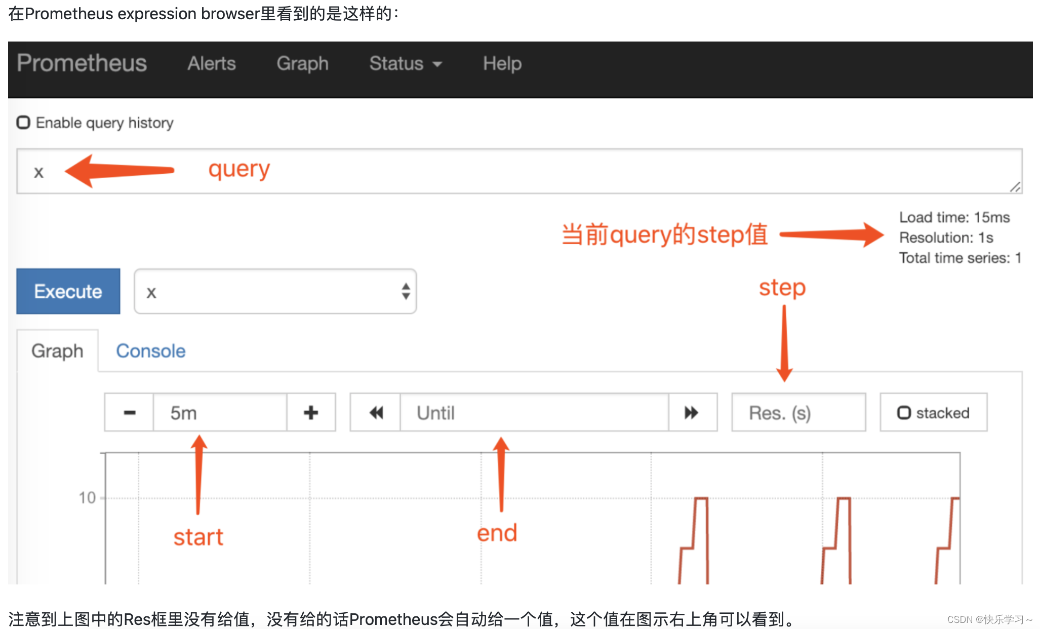Click the Res. (s) resolution field
Viewport: 1040px width, 629px height.
tap(798, 413)
